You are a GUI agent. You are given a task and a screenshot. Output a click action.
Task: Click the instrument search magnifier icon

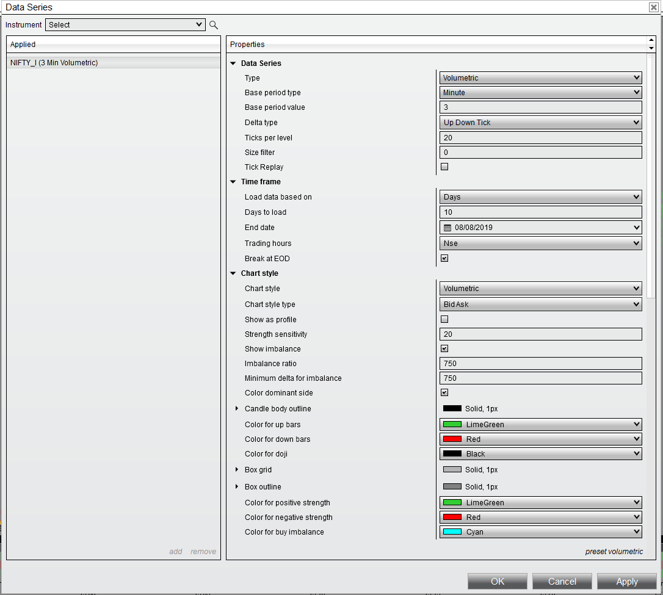[x=214, y=25]
